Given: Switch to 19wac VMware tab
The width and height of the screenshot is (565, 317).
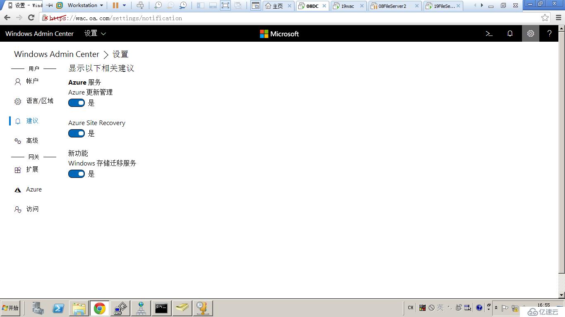Looking at the screenshot, I should (x=347, y=6).
